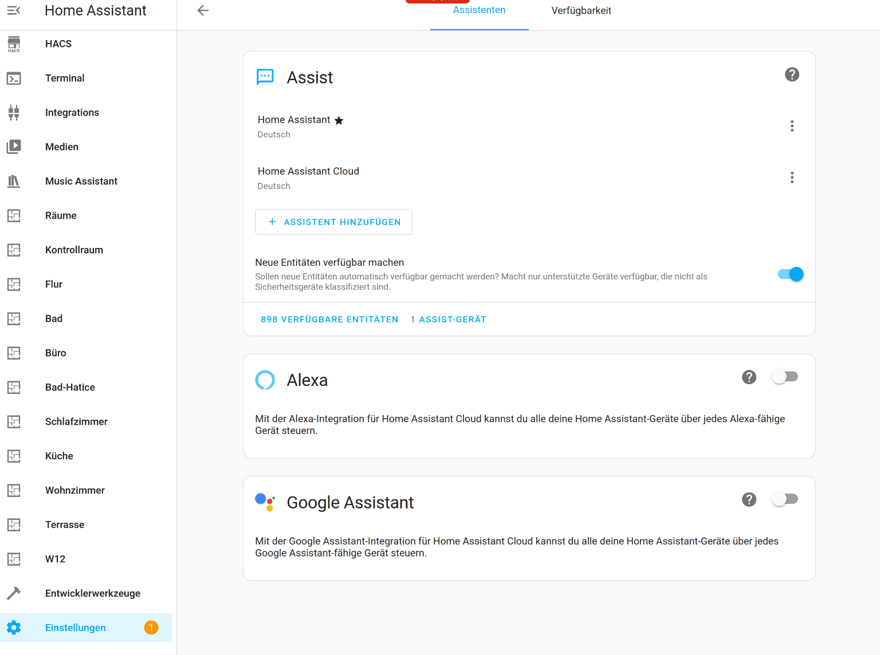Click the Schlafzimmer floor plan icon
Image resolution: width=880 pixels, height=655 pixels.
click(x=14, y=422)
